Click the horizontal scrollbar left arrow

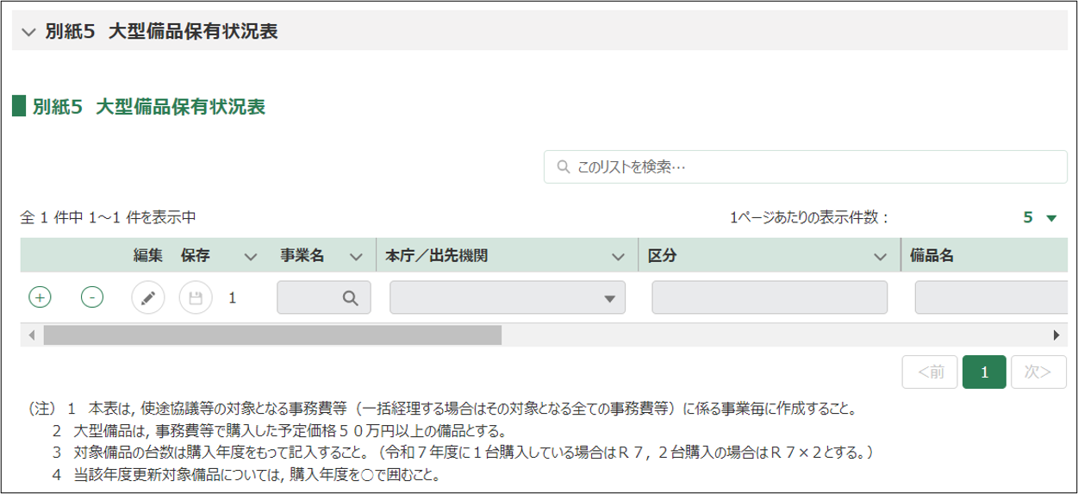[32, 335]
